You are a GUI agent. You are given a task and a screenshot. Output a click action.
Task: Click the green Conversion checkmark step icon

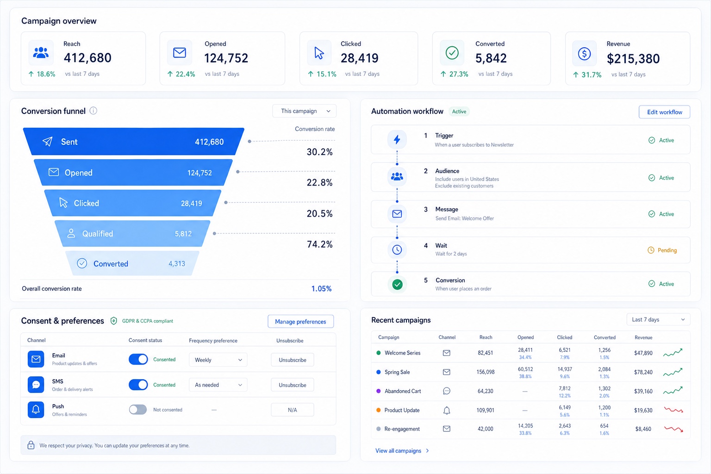[x=397, y=284]
